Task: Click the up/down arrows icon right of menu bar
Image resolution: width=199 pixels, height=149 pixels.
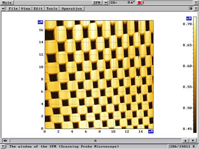Action: coord(191,8)
